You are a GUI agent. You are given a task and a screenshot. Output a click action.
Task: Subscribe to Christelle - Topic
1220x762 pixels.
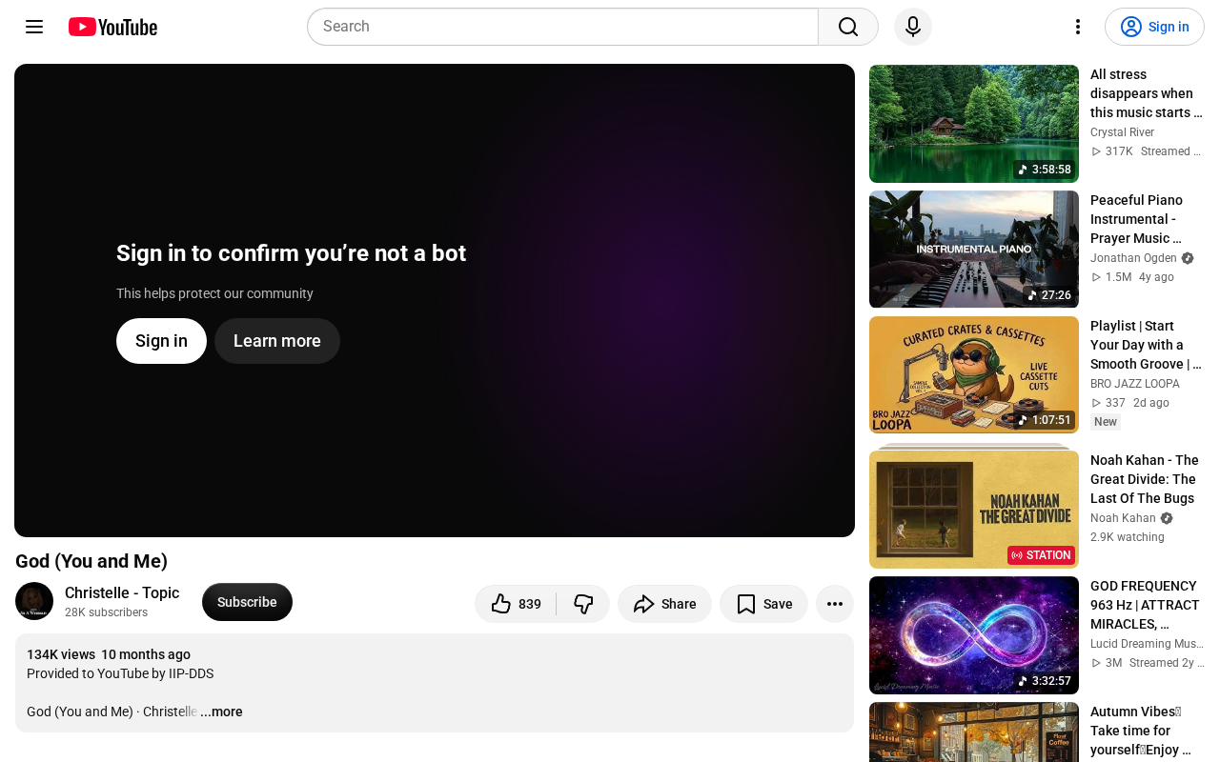(x=247, y=602)
